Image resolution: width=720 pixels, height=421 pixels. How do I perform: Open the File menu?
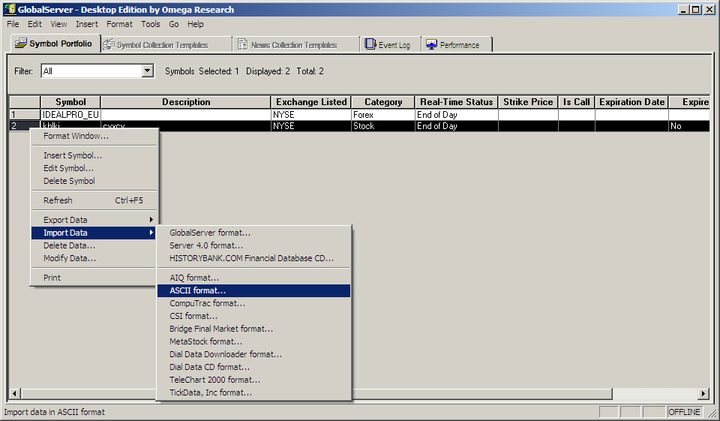[x=13, y=24]
